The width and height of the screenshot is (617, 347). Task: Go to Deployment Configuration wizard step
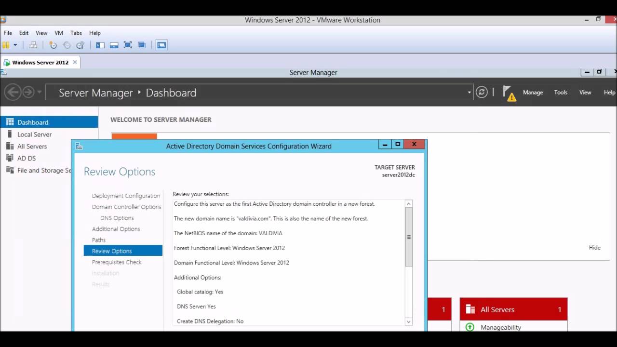126,196
